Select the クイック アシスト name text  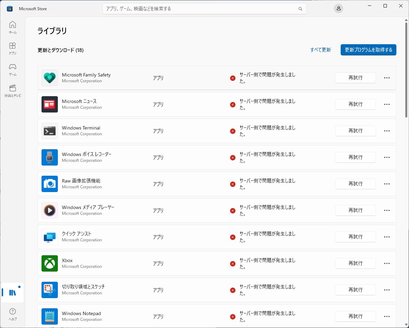point(77,234)
